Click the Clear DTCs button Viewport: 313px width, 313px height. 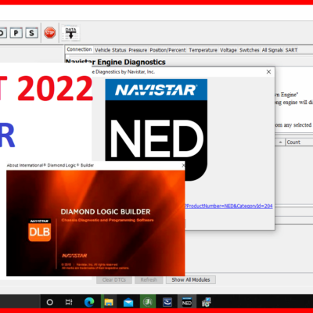click(x=114, y=280)
